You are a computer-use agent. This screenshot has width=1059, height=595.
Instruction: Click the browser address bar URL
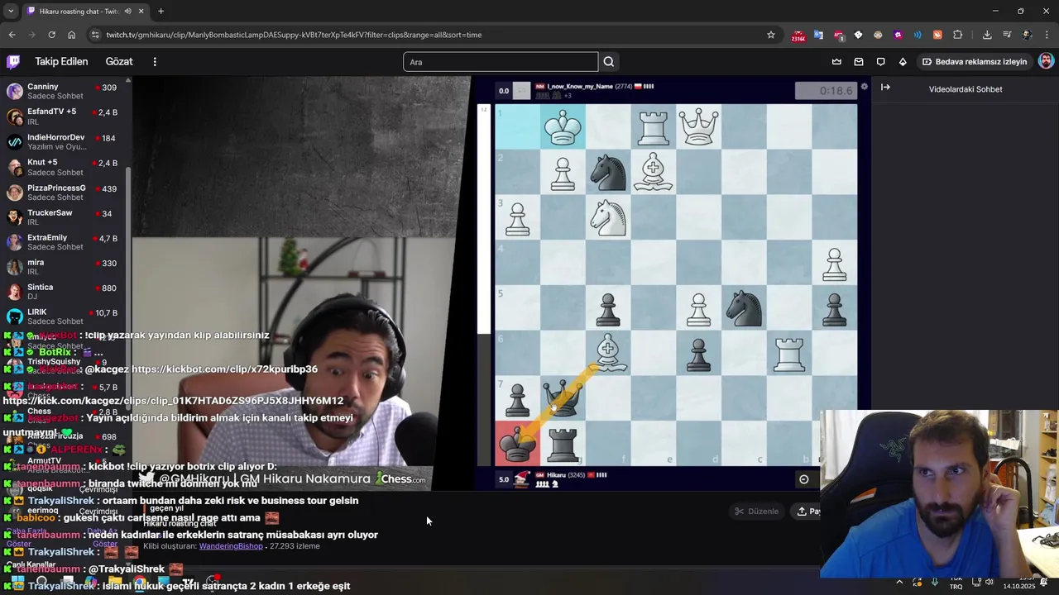(x=294, y=35)
